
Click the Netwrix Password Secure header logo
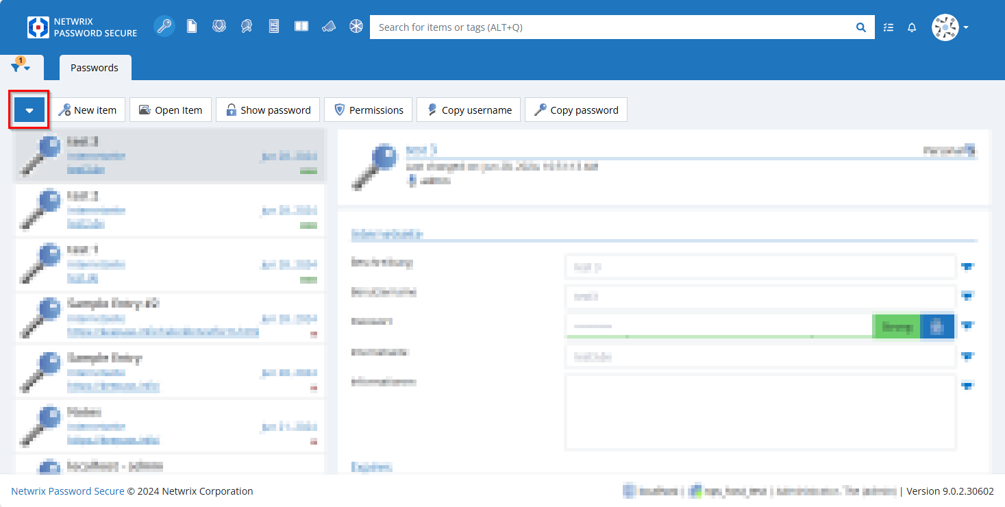pos(82,27)
